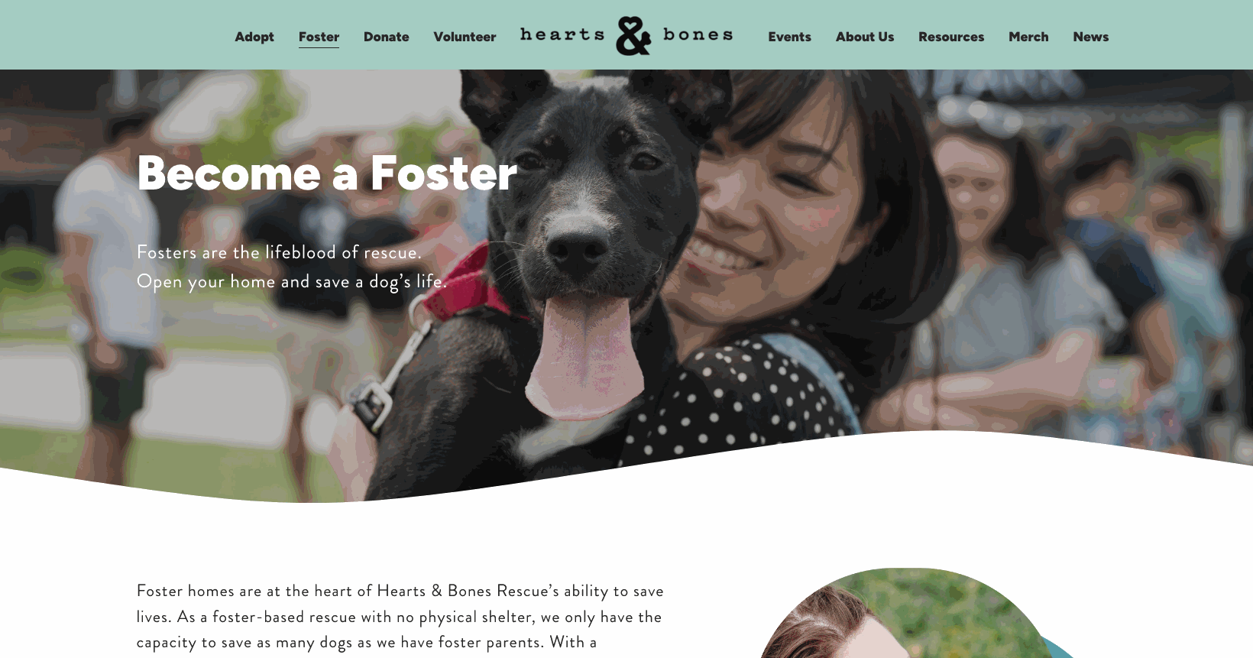The width and height of the screenshot is (1253, 658).
Task: Open the News section
Action: tap(1090, 37)
